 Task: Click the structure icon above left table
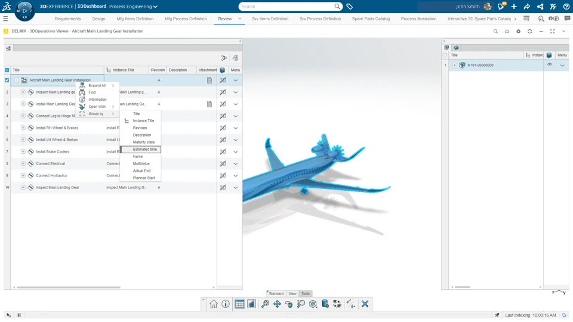coord(8,48)
